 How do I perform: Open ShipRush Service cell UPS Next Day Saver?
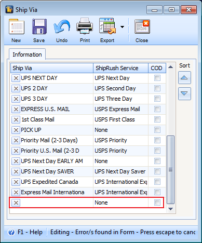pos(120,171)
